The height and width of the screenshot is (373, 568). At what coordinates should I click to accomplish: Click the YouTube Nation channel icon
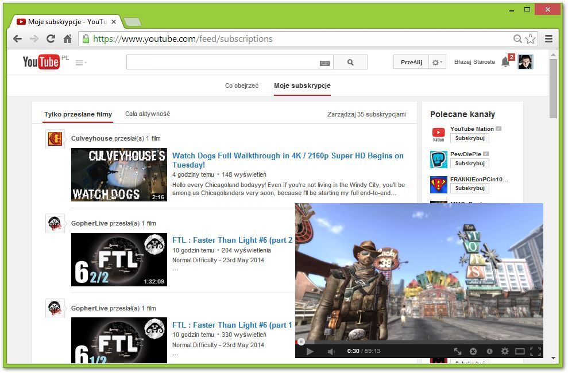[x=438, y=134]
